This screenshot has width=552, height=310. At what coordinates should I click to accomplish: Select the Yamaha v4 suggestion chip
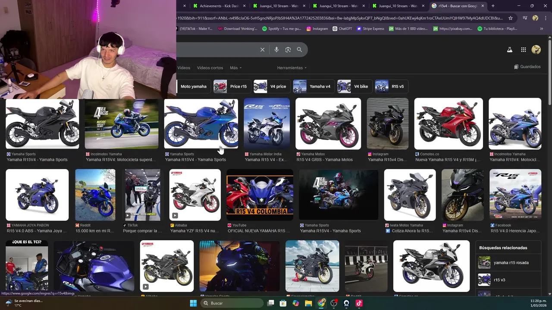[x=314, y=87]
